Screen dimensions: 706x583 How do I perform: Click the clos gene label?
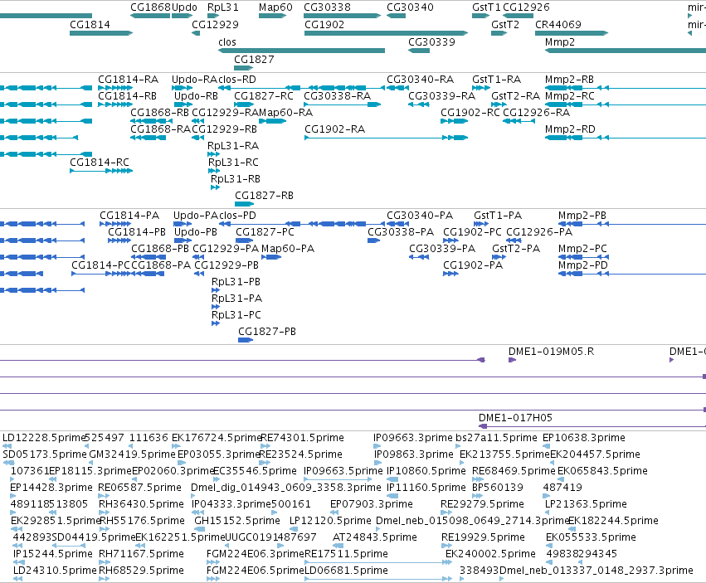[x=227, y=41]
